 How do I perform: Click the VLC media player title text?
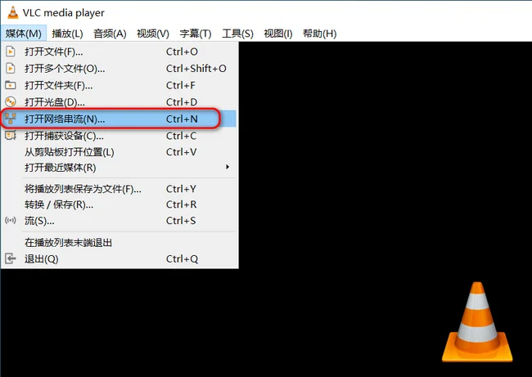(x=64, y=13)
